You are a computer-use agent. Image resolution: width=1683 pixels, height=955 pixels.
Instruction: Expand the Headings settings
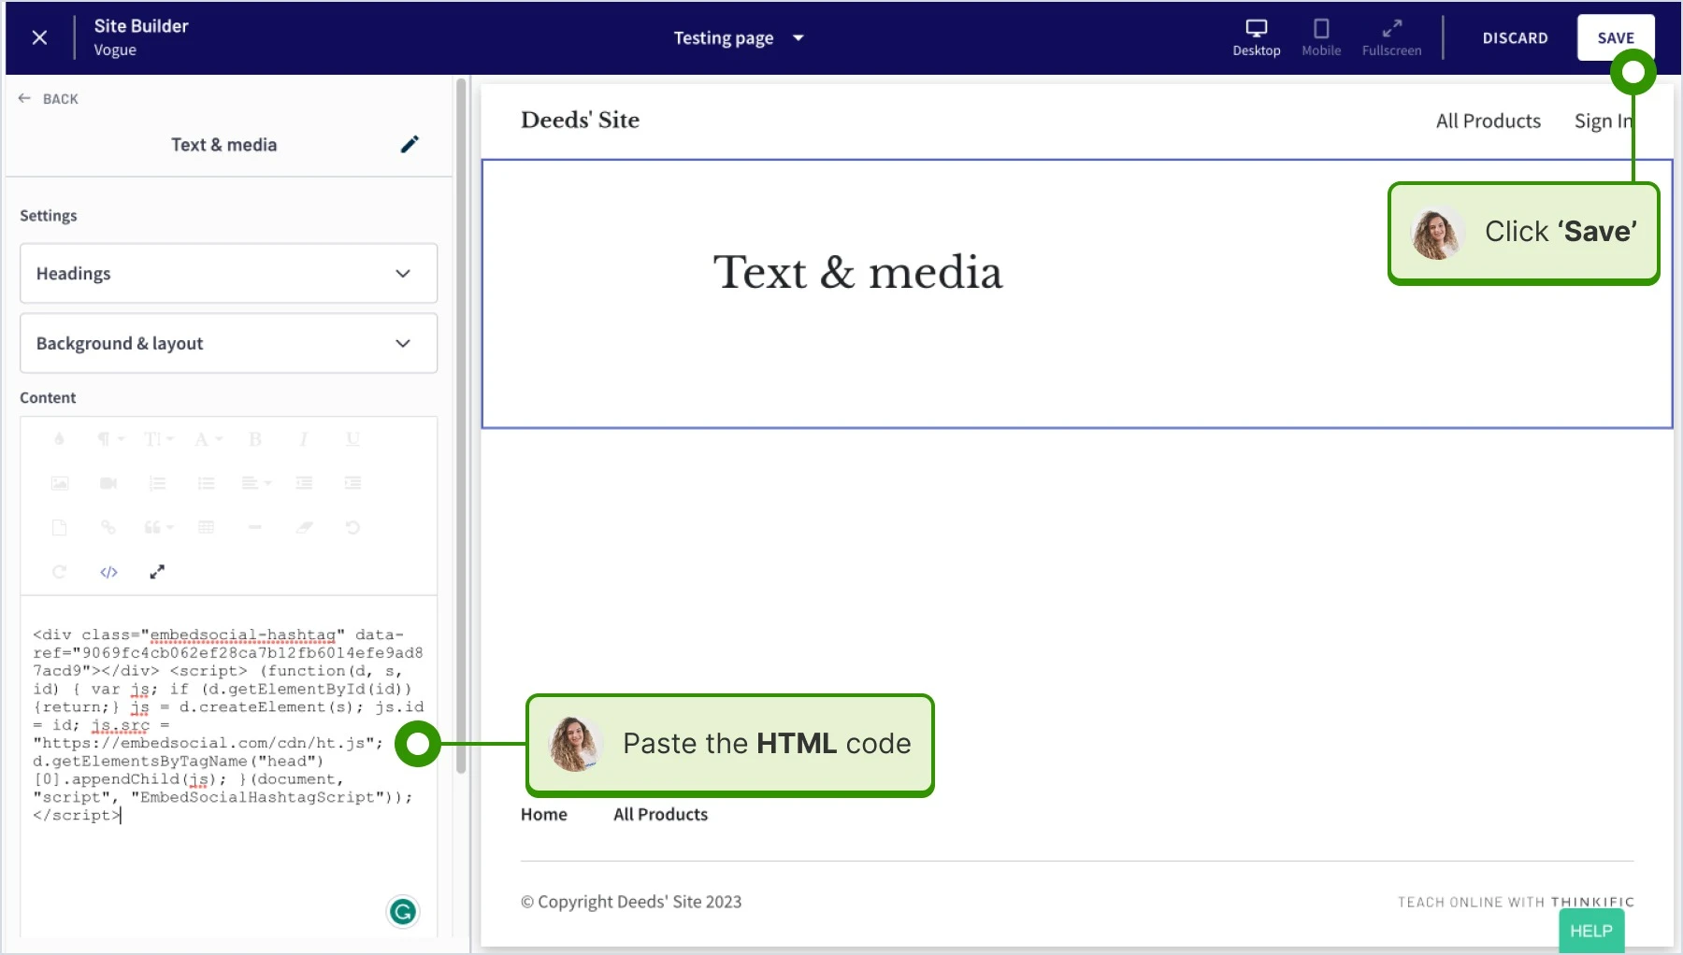pyautogui.click(x=228, y=273)
